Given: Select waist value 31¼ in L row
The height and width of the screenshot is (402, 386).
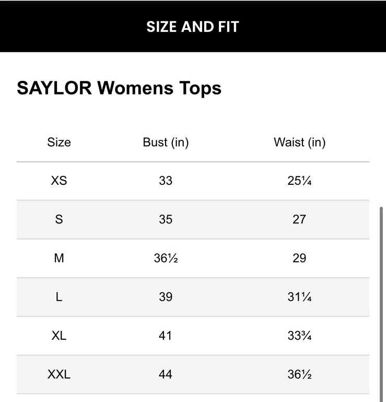Looking at the screenshot, I should [299, 297].
